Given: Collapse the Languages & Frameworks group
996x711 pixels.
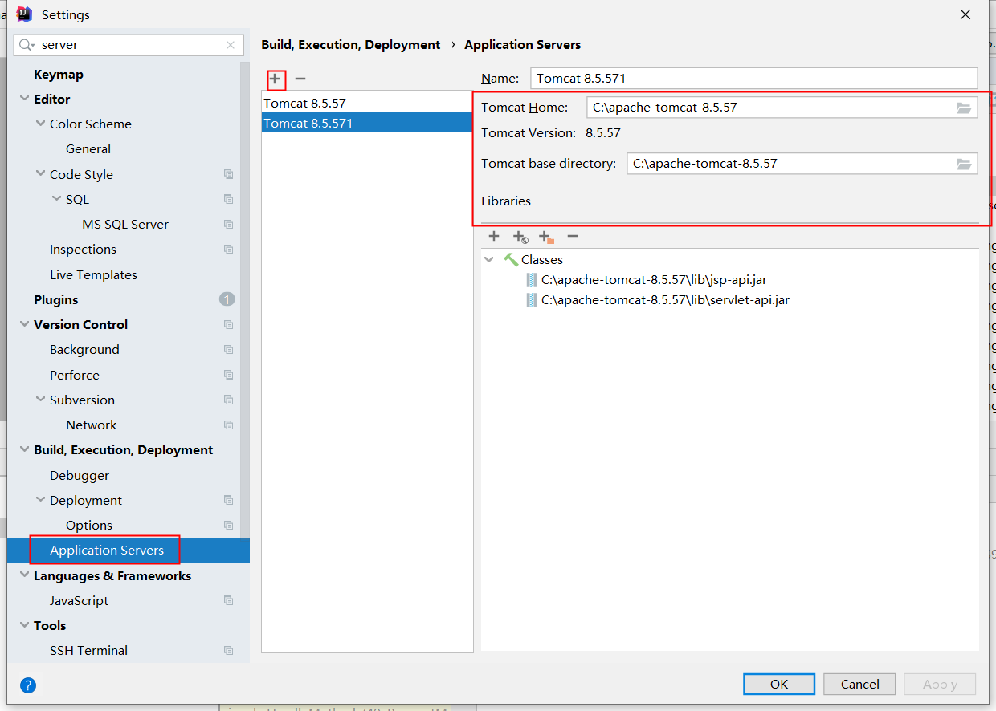Looking at the screenshot, I should coord(24,575).
